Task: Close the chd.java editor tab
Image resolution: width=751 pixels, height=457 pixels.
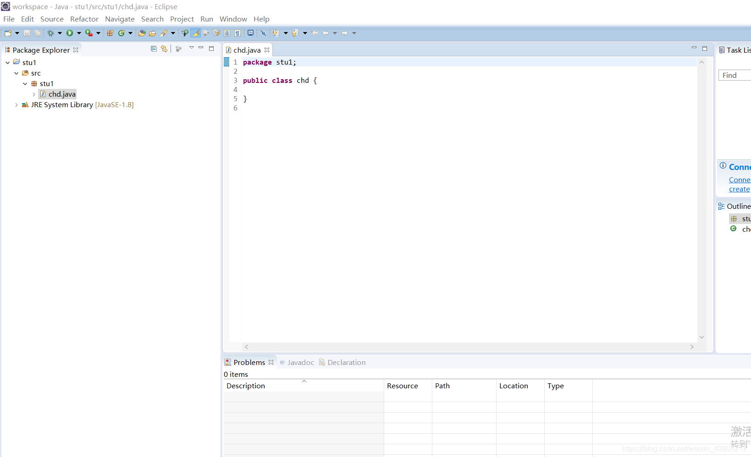Action: (x=267, y=50)
